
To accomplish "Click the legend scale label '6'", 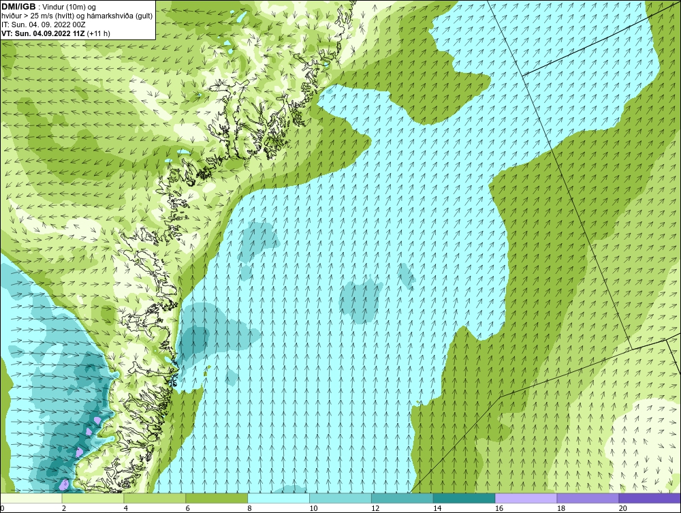I will click(188, 508).
